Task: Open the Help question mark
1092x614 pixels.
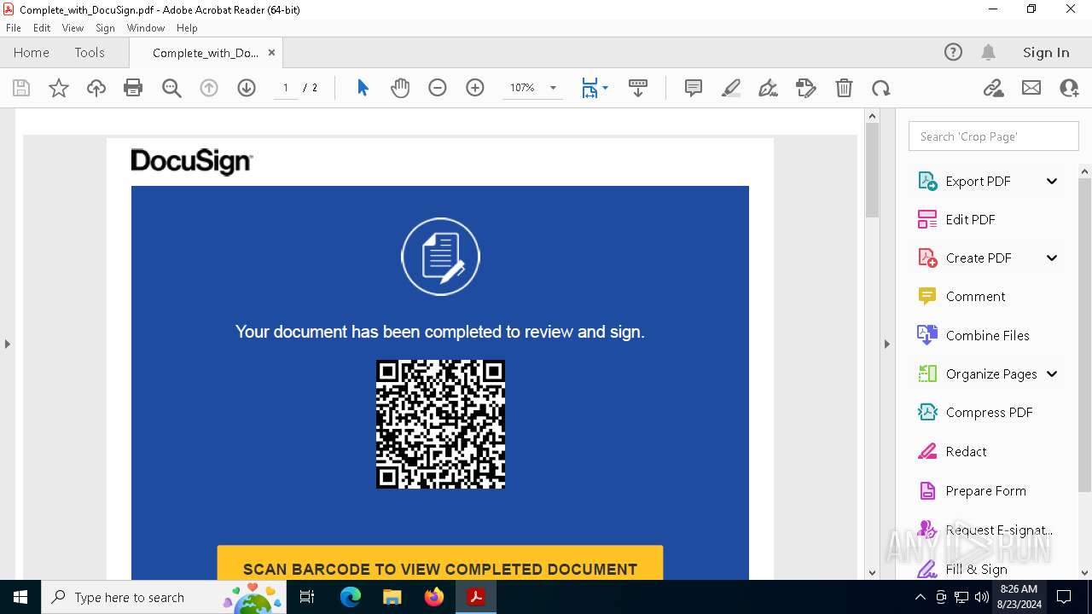Action: (x=953, y=52)
